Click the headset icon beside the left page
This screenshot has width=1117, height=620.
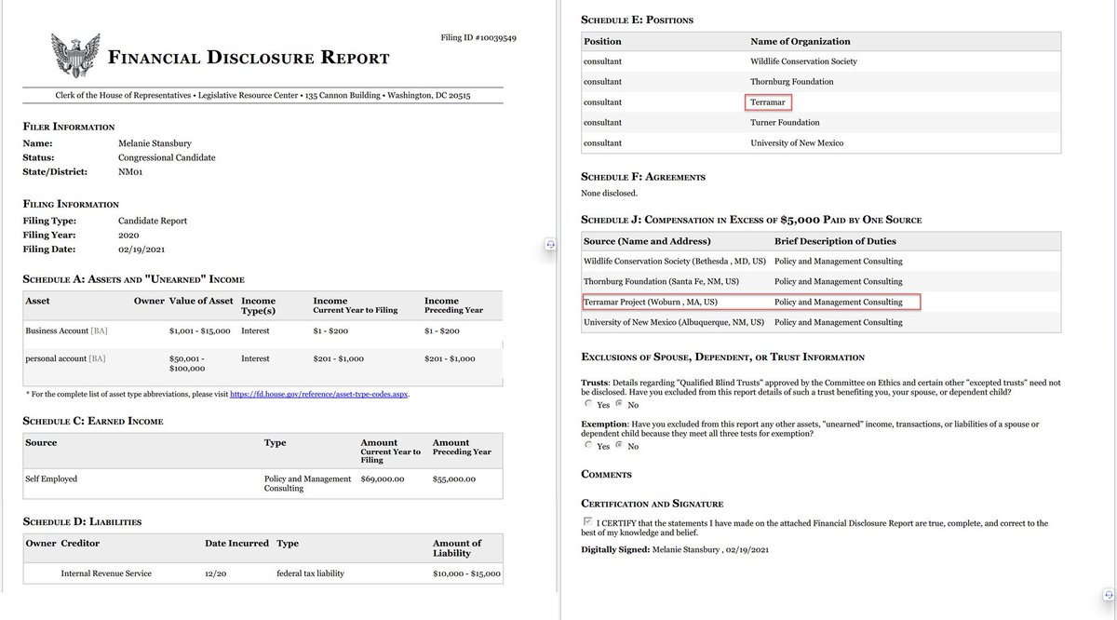click(x=550, y=243)
